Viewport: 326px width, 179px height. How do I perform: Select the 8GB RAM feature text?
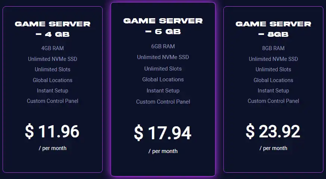tap(273, 48)
